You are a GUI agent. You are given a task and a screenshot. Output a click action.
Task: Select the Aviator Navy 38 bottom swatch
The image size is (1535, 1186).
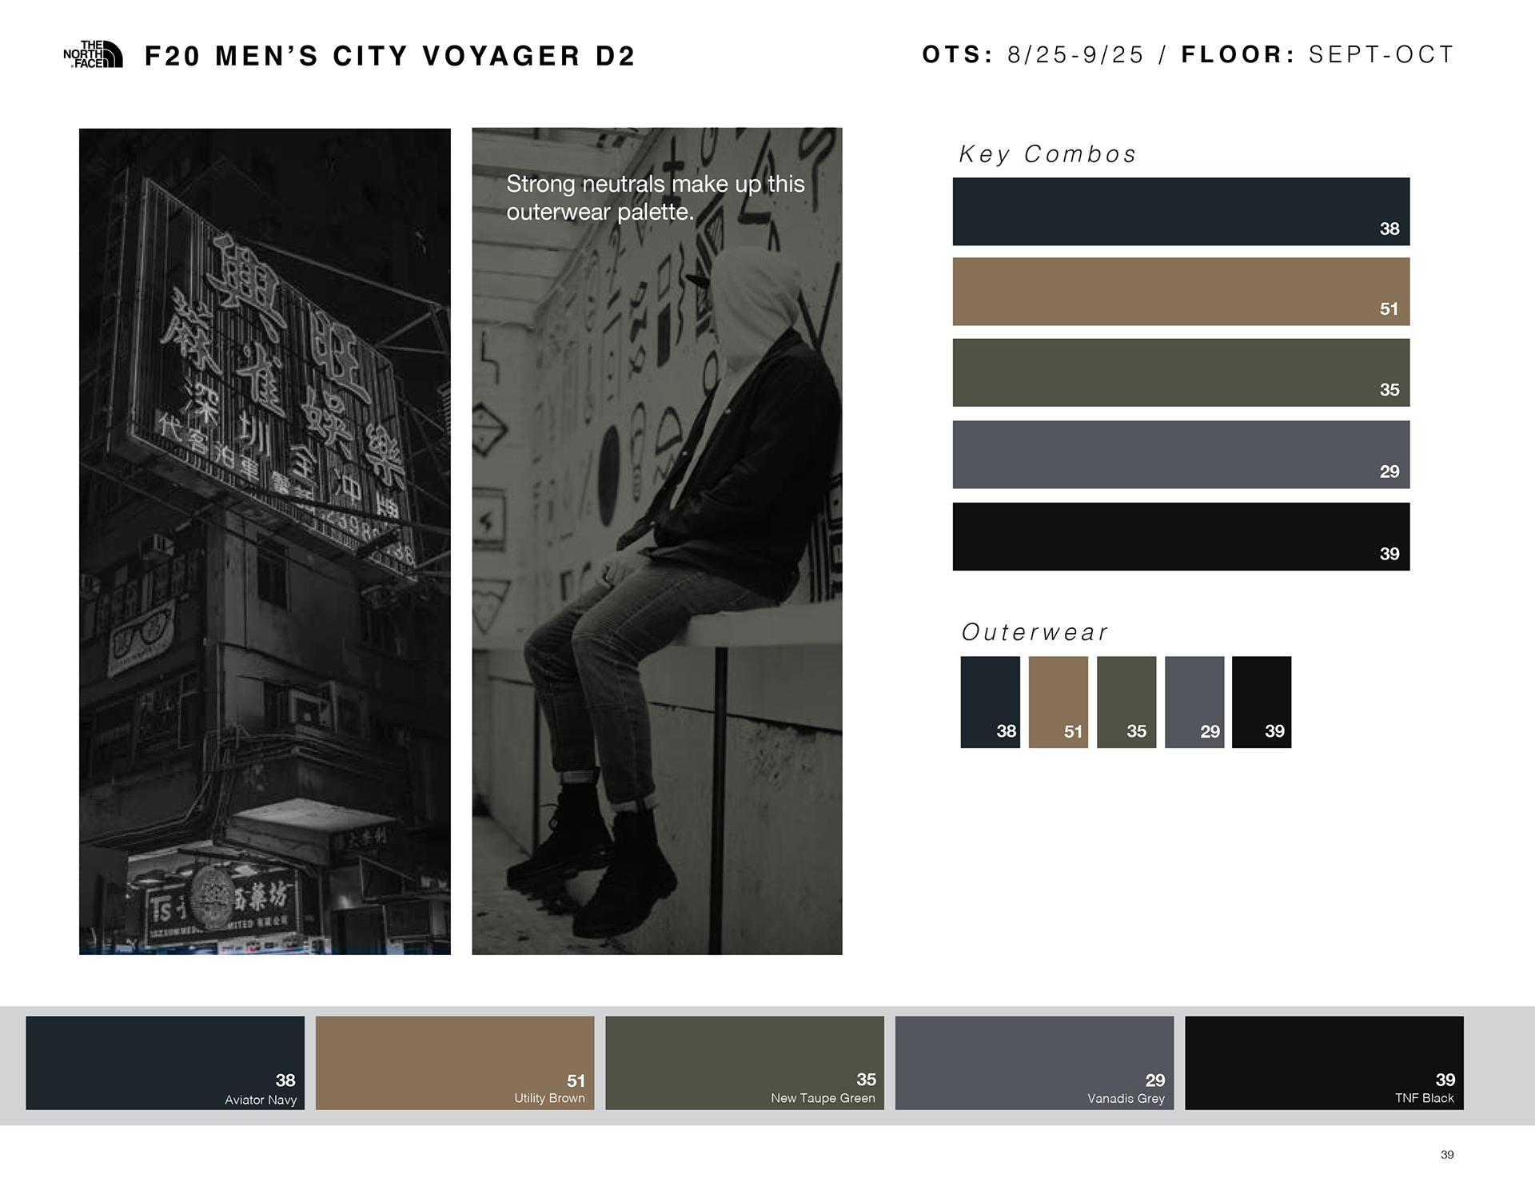pyautogui.click(x=165, y=1063)
